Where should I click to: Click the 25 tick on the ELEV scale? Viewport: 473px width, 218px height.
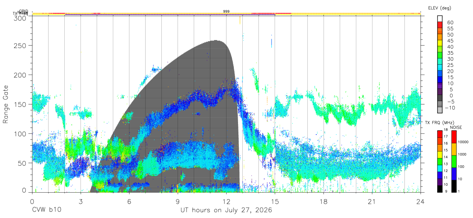point(450,65)
